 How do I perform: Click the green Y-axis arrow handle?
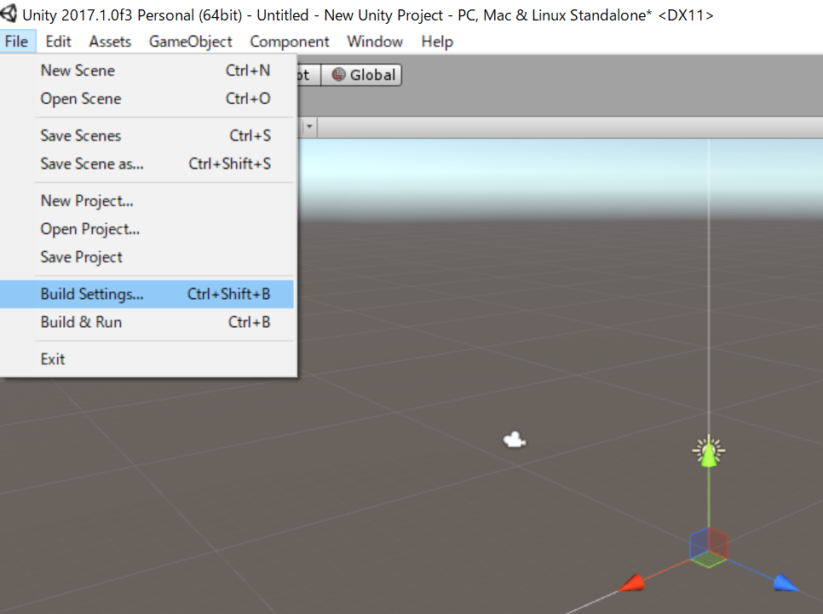709,455
